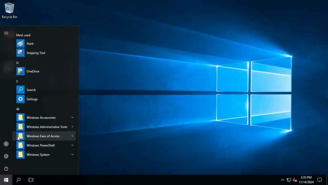Click the letter O group header
The width and height of the screenshot is (328, 185).
click(17, 63)
